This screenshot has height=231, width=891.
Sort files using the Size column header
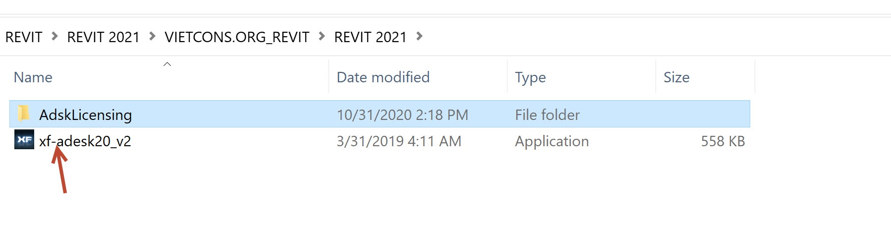tap(676, 77)
